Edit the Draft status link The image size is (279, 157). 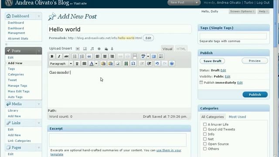tap(223, 70)
